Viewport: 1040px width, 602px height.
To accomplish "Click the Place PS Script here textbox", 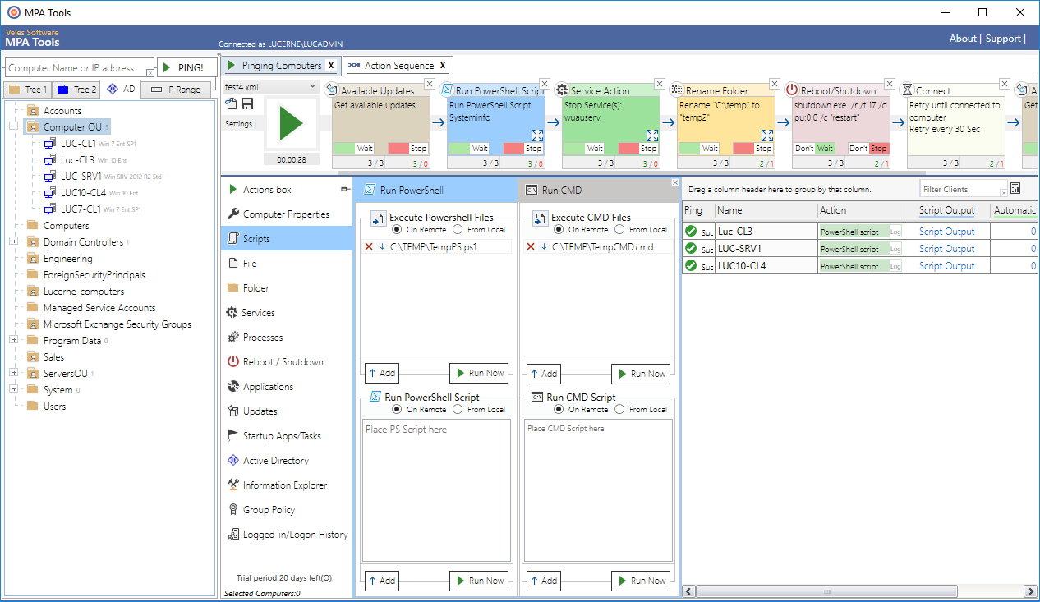I will tap(435, 490).
